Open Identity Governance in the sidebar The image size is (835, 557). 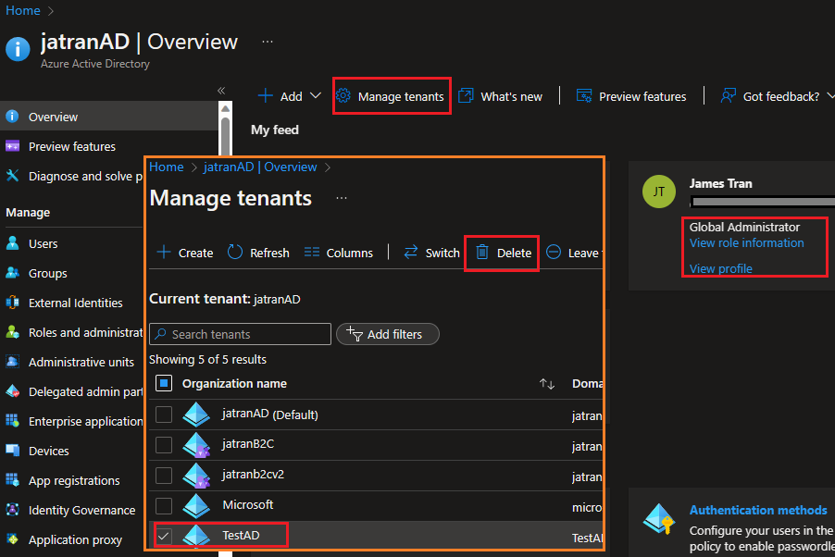[82, 510]
